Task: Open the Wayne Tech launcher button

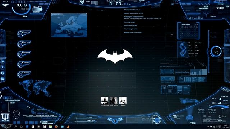Action: tap(24, 34)
